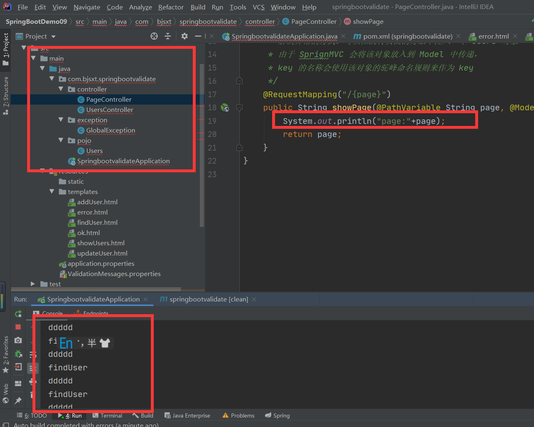Click the green bug icon in Run toolbar
Screen dimensions: 534x427
(18, 354)
